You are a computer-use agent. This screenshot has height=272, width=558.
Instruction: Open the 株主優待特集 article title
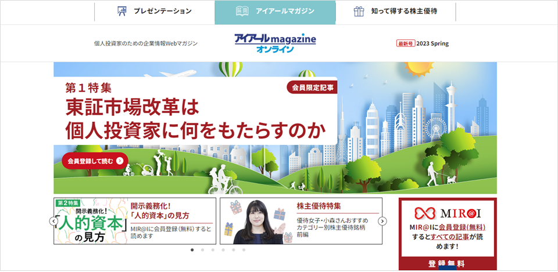tap(319, 206)
